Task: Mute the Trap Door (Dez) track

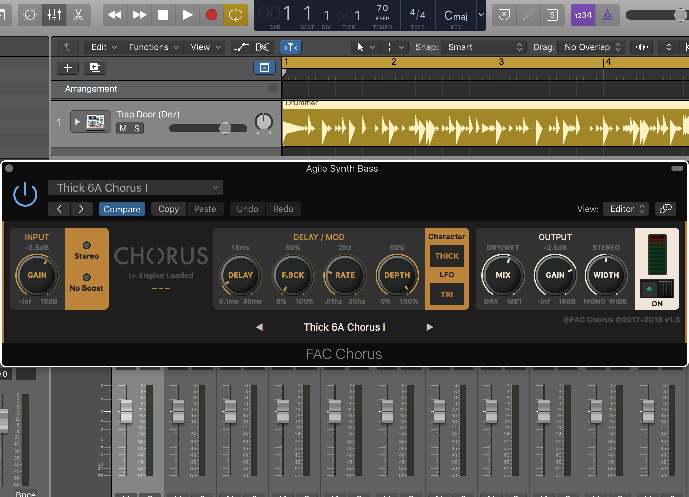Action: (123, 128)
